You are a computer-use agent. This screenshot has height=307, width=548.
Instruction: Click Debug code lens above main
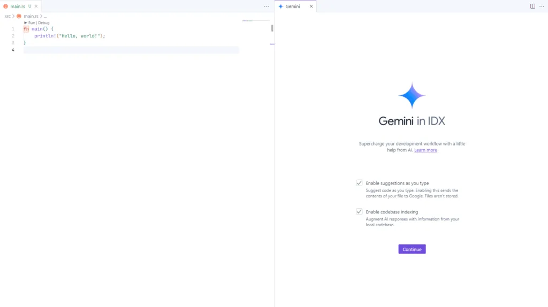pyautogui.click(x=44, y=22)
